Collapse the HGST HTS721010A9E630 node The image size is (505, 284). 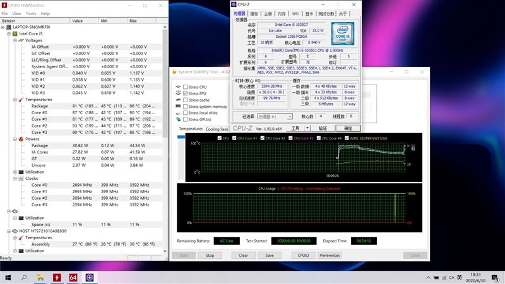click(x=9, y=231)
